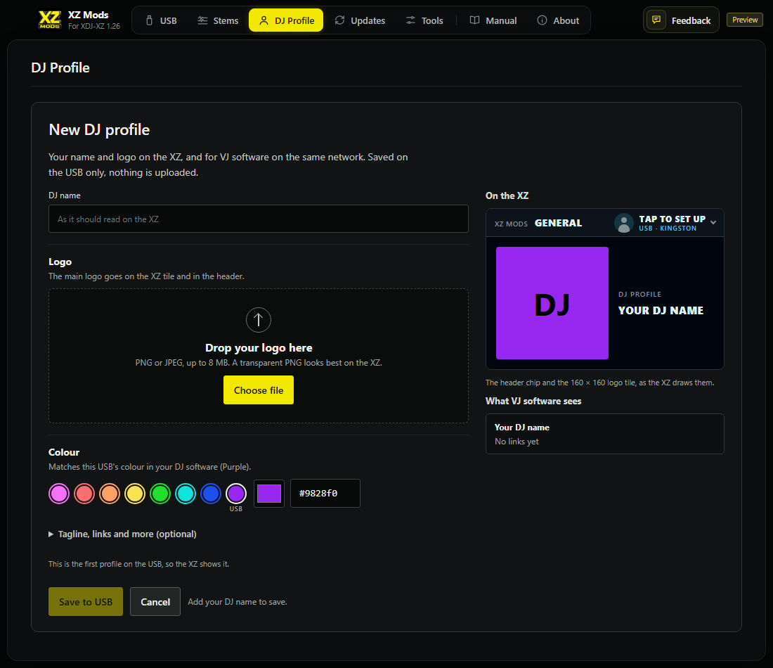Screen dimensions: 773x668
Task: Click the logo drop zone area
Action: tap(259, 356)
